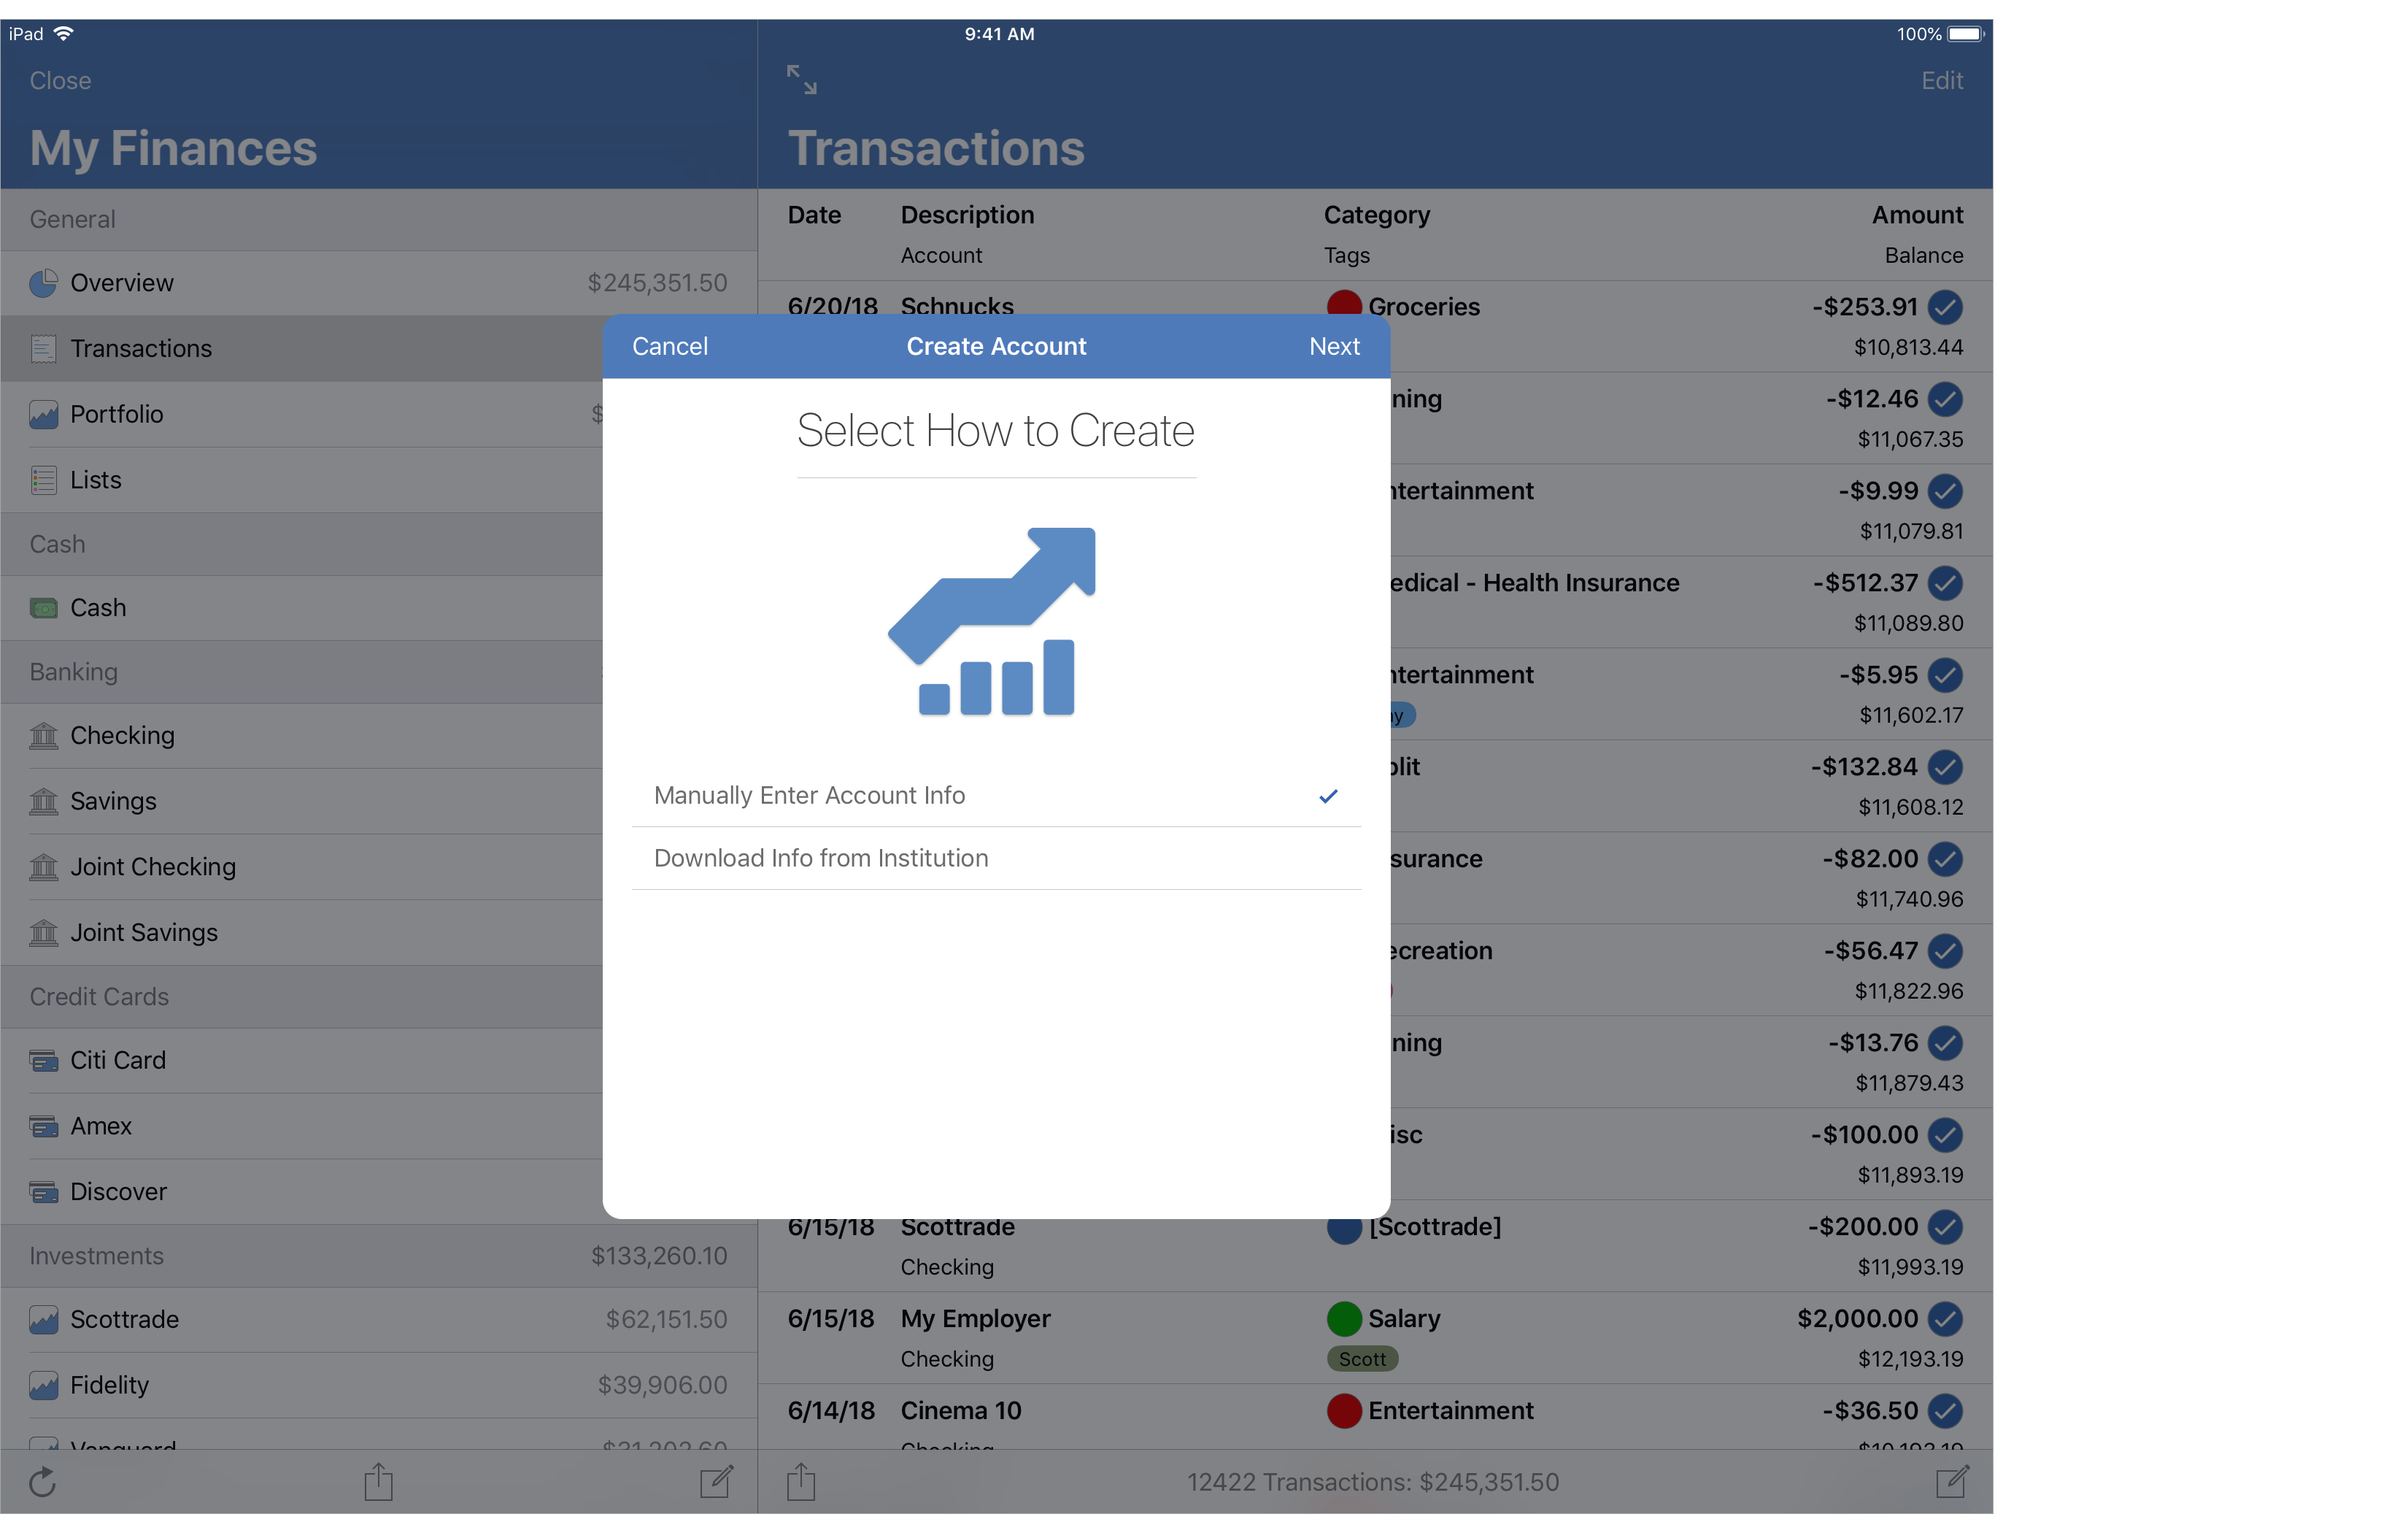Select Transactions in the sidebar
Screen dimensions: 2408x1533
pyautogui.click(x=301, y=348)
